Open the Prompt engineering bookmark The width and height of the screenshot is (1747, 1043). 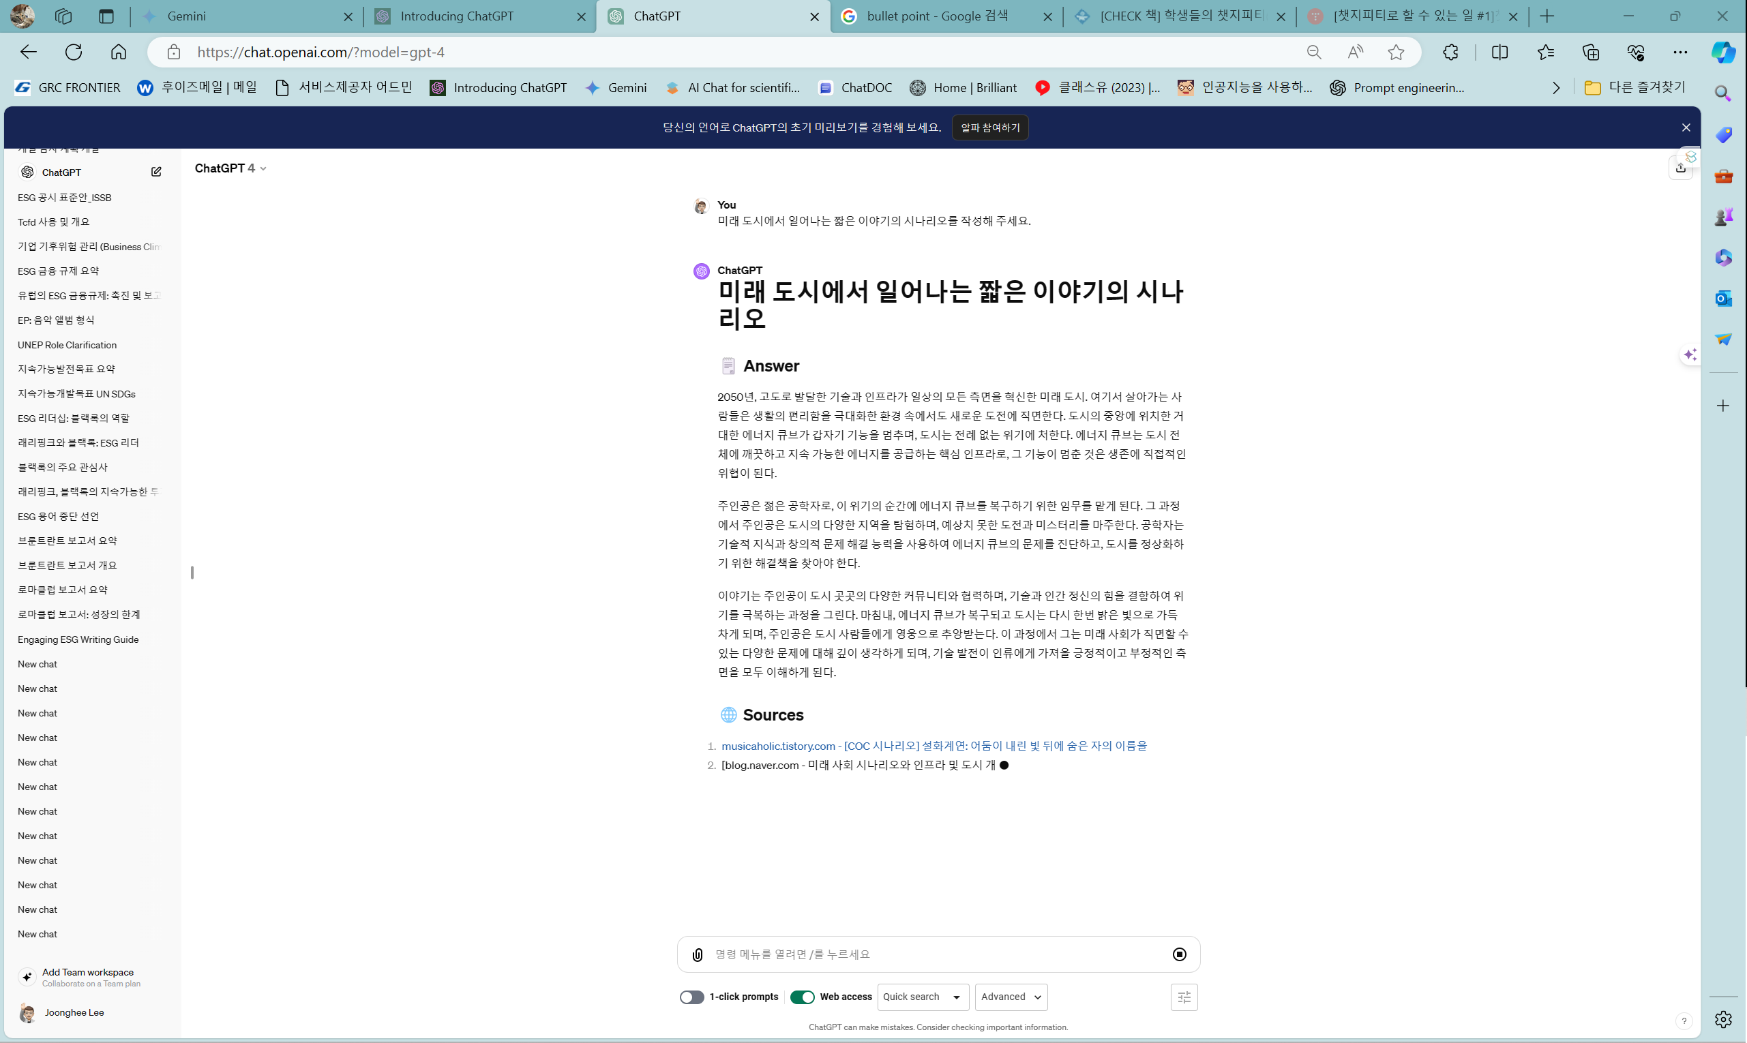click(x=1398, y=87)
